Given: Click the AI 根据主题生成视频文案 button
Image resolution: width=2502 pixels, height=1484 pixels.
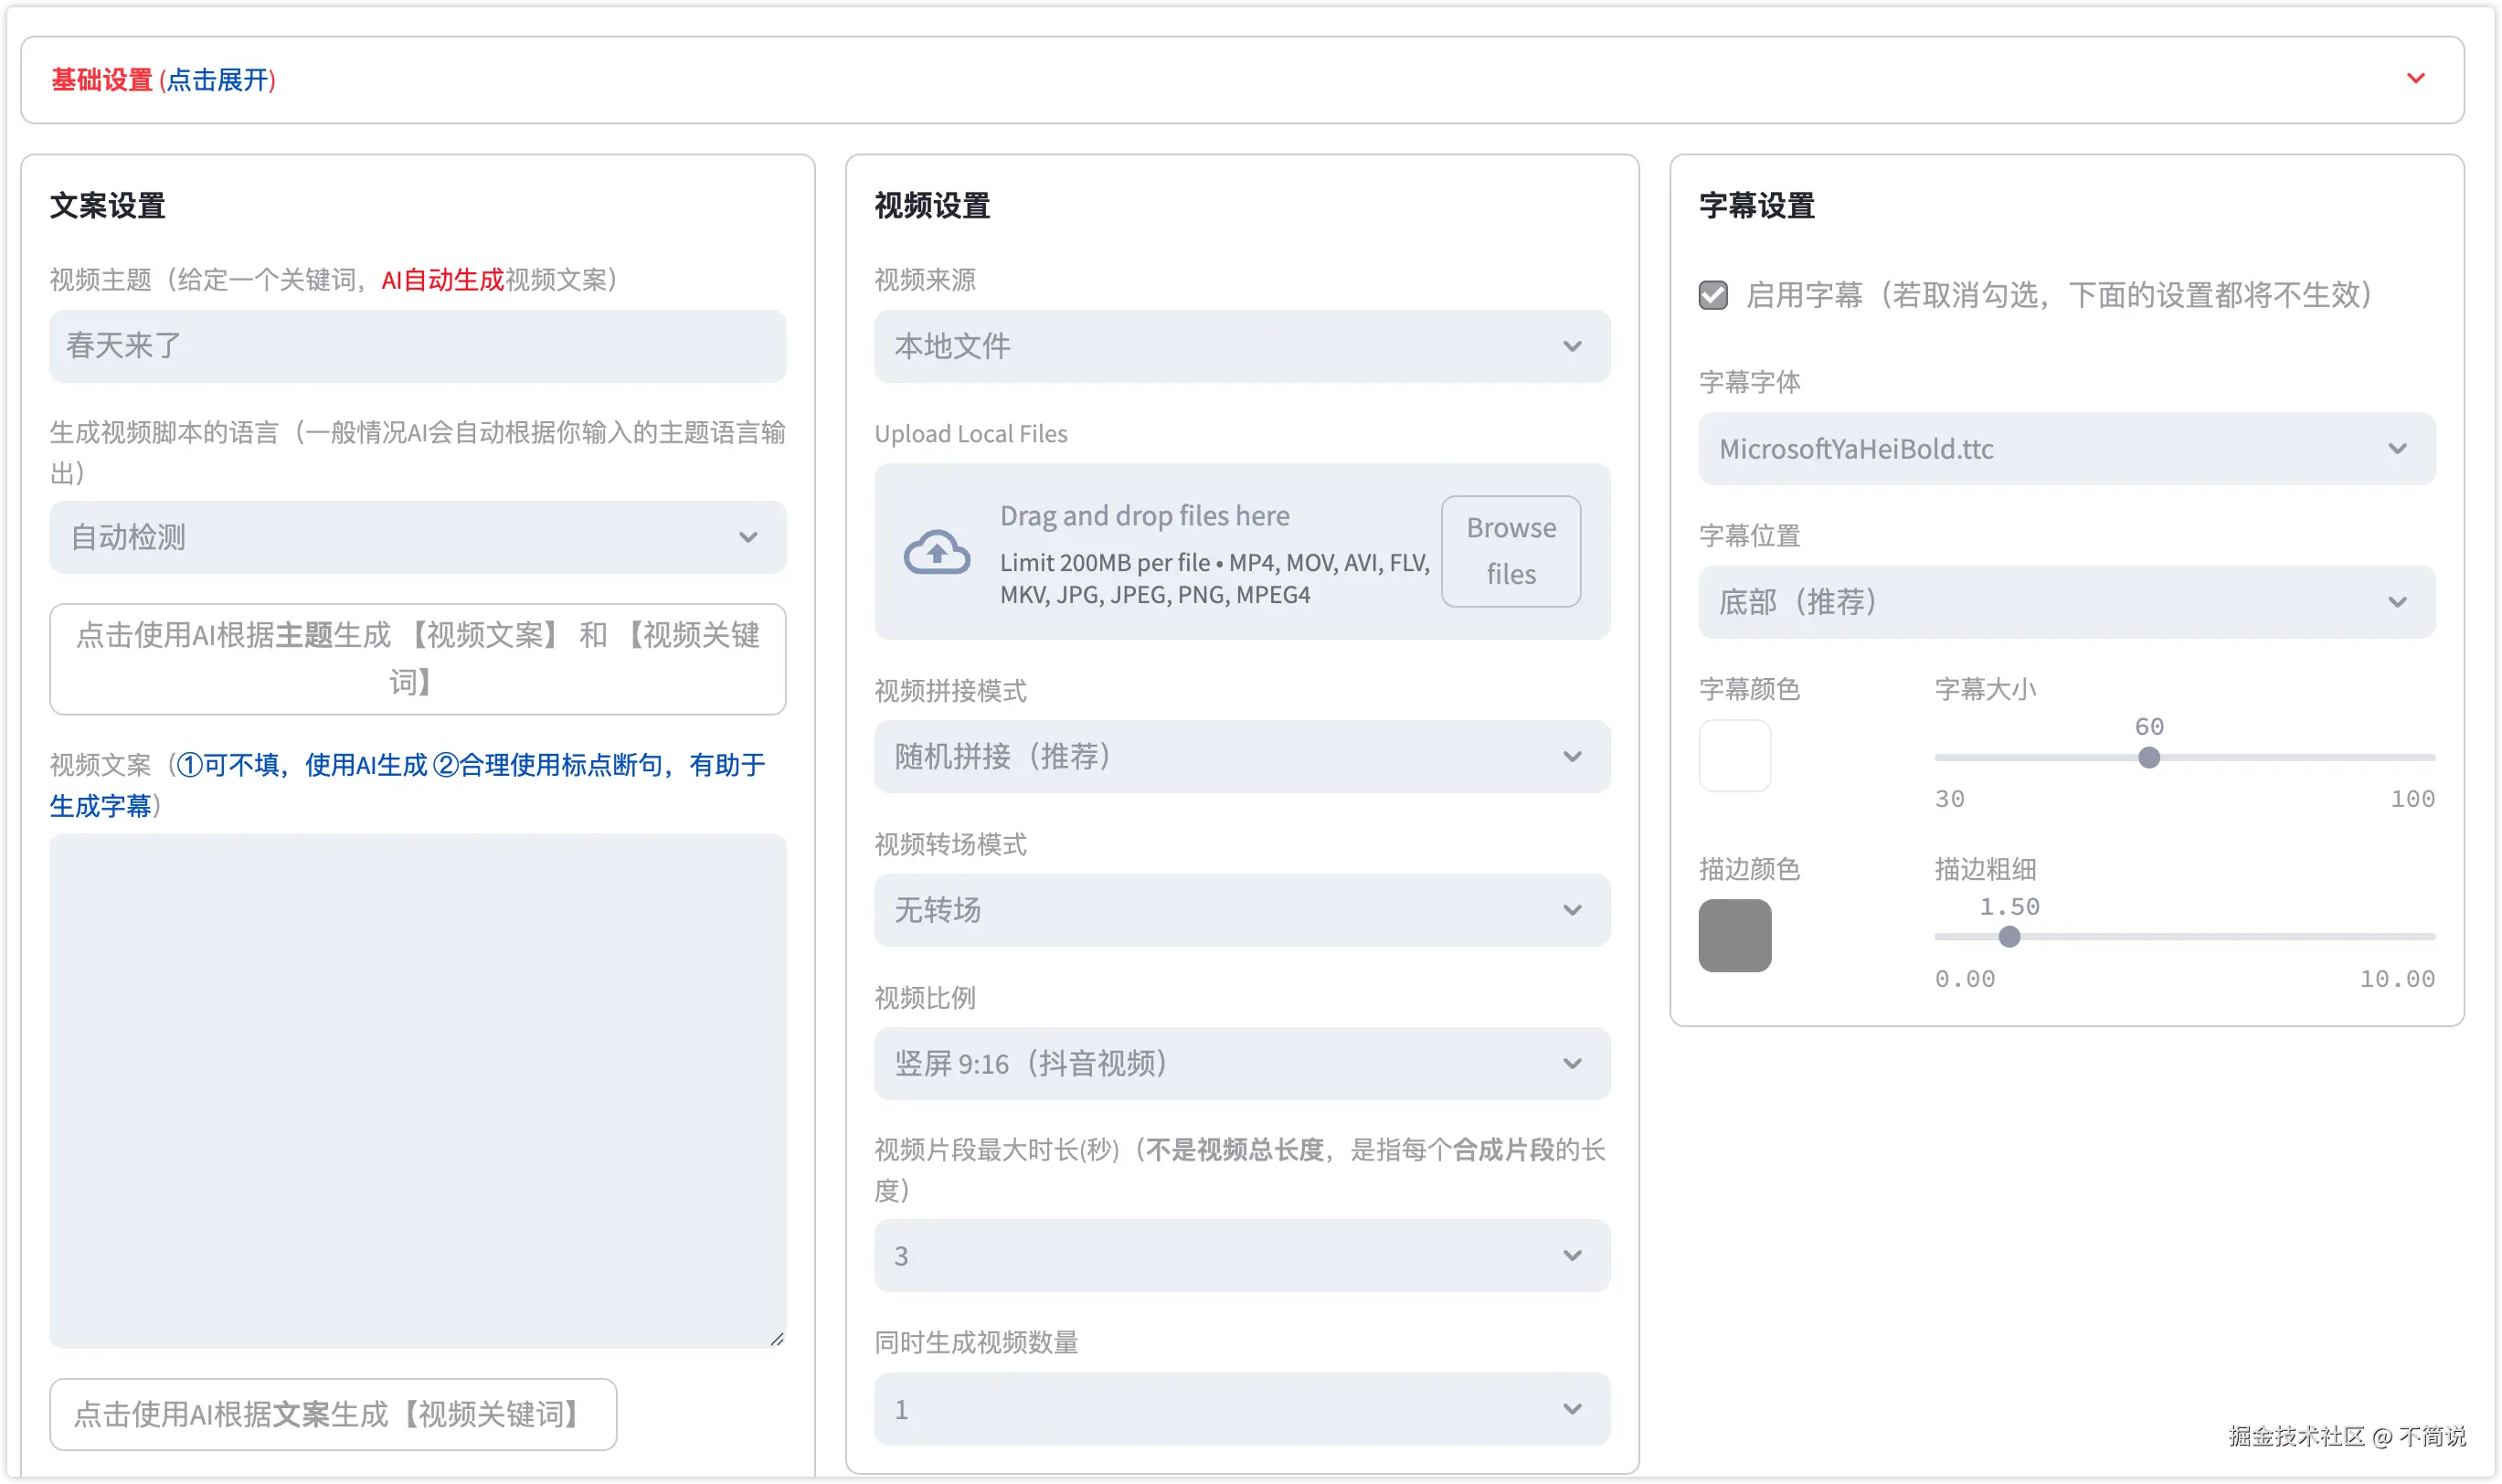Looking at the screenshot, I should coord(417,659).
